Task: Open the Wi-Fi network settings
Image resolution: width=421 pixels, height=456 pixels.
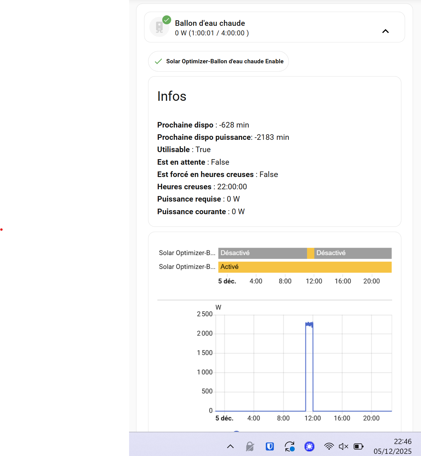Action: point(329,446)
